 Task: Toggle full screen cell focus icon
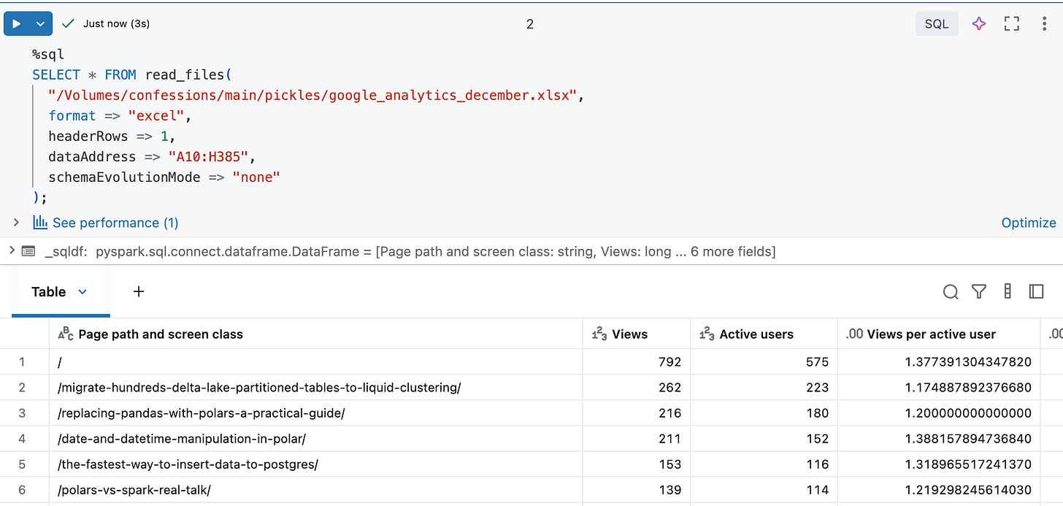pos(1011,23)
